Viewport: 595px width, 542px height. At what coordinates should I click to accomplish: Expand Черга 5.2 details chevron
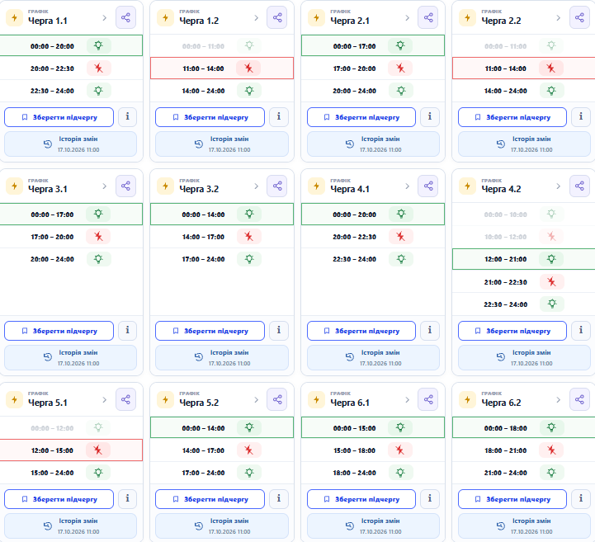pyautogui.click(x=256, y=400)
